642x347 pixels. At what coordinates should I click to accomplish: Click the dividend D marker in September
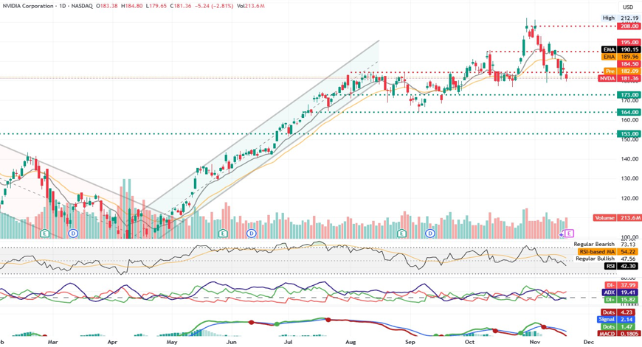429,234
